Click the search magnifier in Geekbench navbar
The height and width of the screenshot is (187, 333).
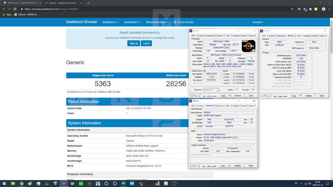[x=175, y=22]
